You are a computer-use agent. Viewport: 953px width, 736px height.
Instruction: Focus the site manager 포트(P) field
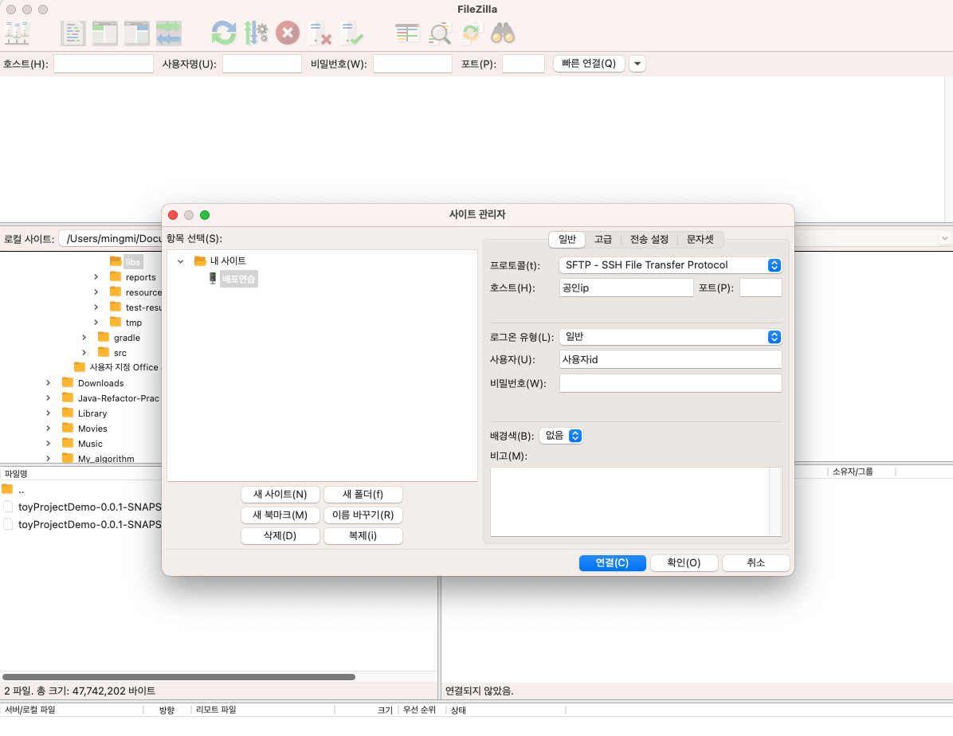[760, 288]
